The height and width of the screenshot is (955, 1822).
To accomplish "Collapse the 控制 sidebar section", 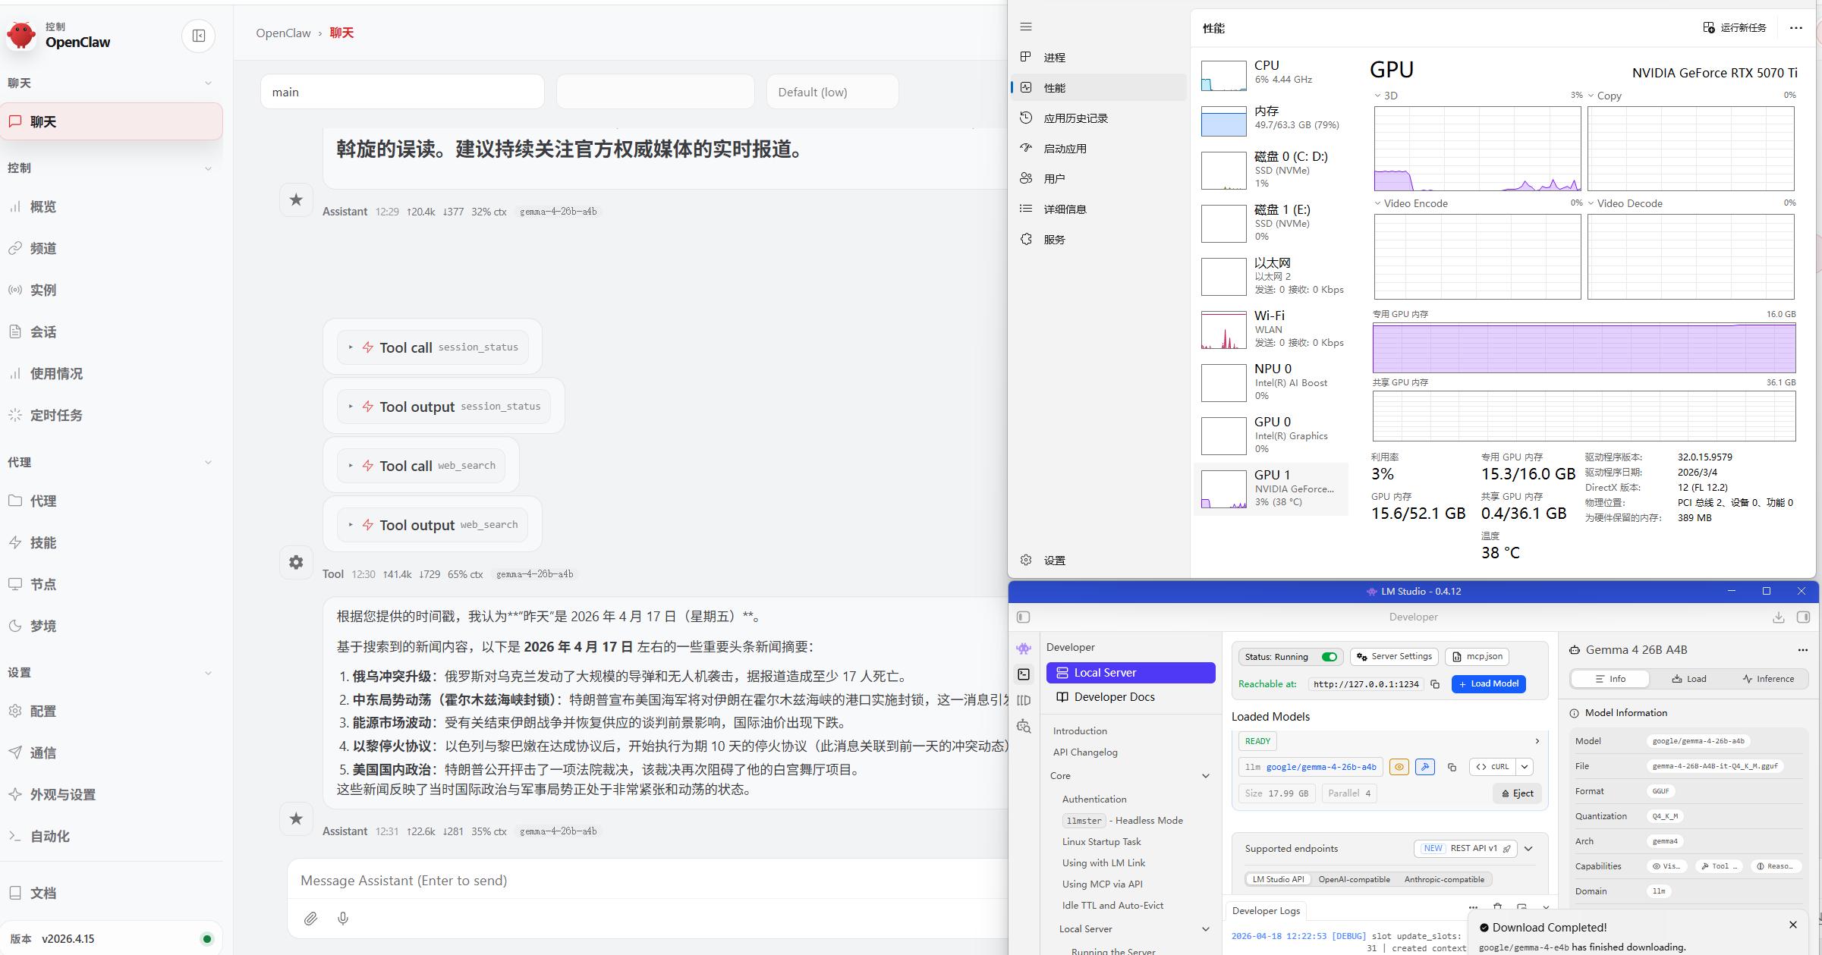I will [x=208, y=168].
